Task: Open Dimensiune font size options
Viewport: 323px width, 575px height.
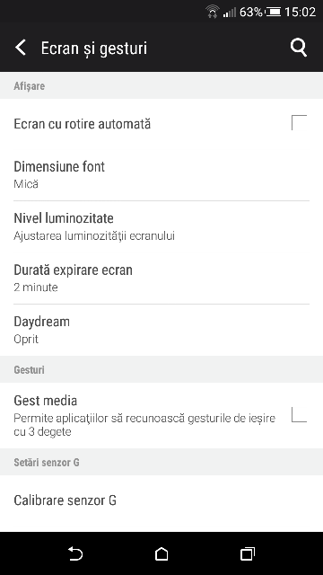Action: pyautogui.click(x=161, y=174)
